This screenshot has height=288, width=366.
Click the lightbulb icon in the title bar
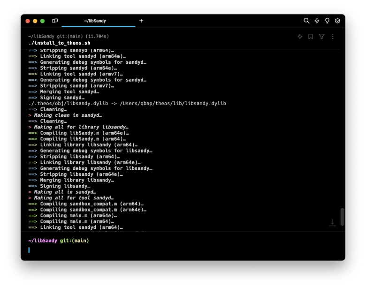pyautogui.click(x=327, y=21)
